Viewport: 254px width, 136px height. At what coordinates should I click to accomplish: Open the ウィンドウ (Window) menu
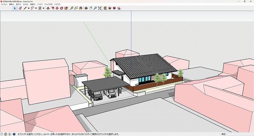click(48, 4)
